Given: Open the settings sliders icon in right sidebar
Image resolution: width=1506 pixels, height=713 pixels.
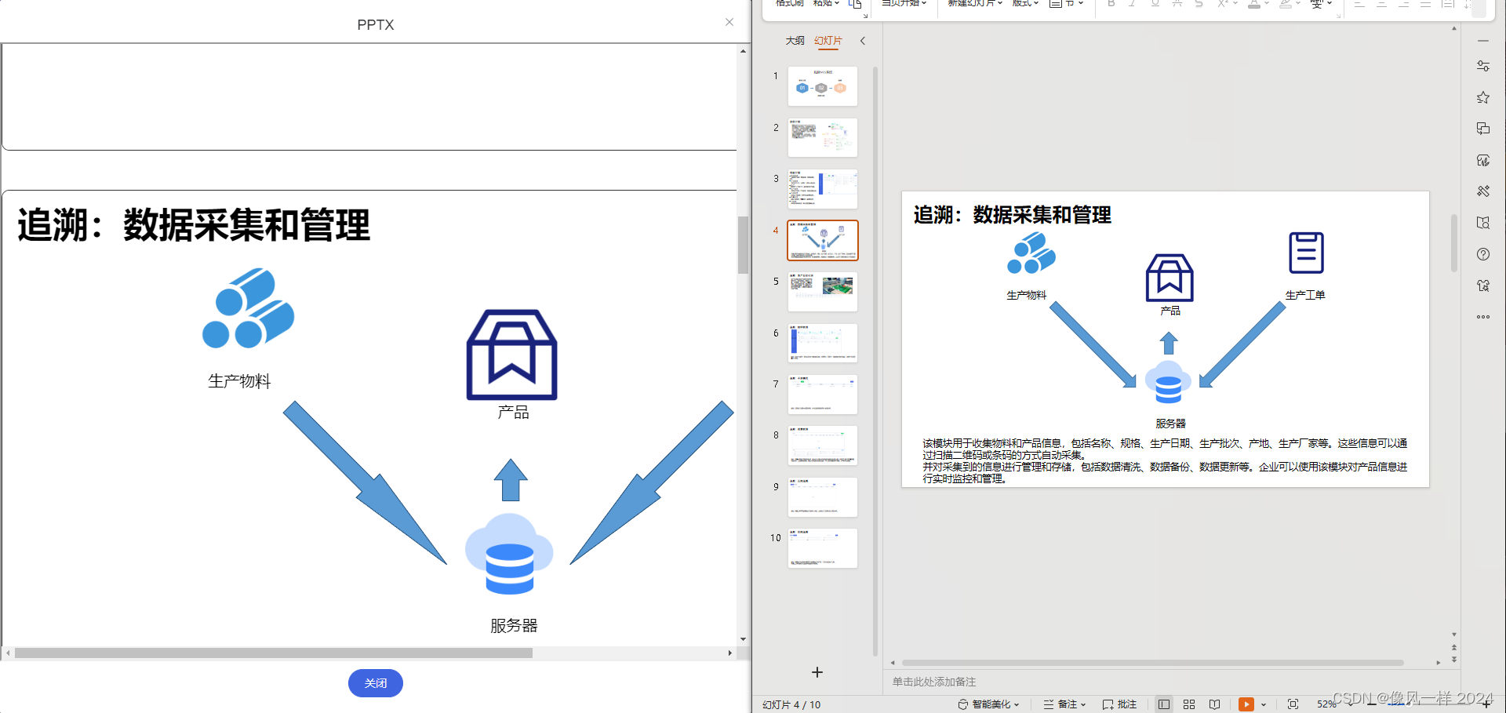Looking at the screenshot, I should point(1483,66).
